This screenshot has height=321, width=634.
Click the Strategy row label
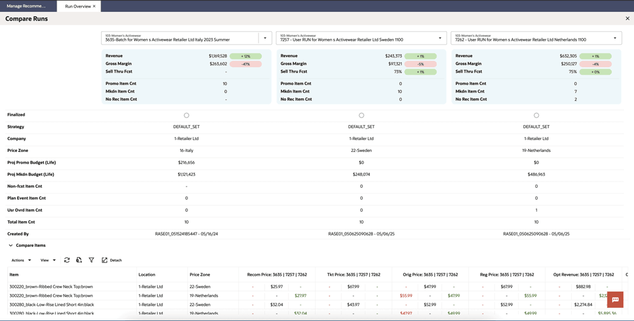coord(15,127)
